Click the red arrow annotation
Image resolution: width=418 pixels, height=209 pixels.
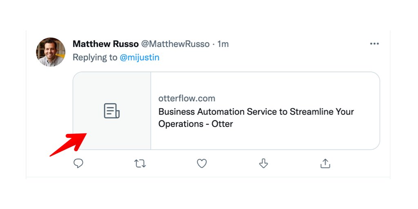pyautogui.click(x=68, y=145)
